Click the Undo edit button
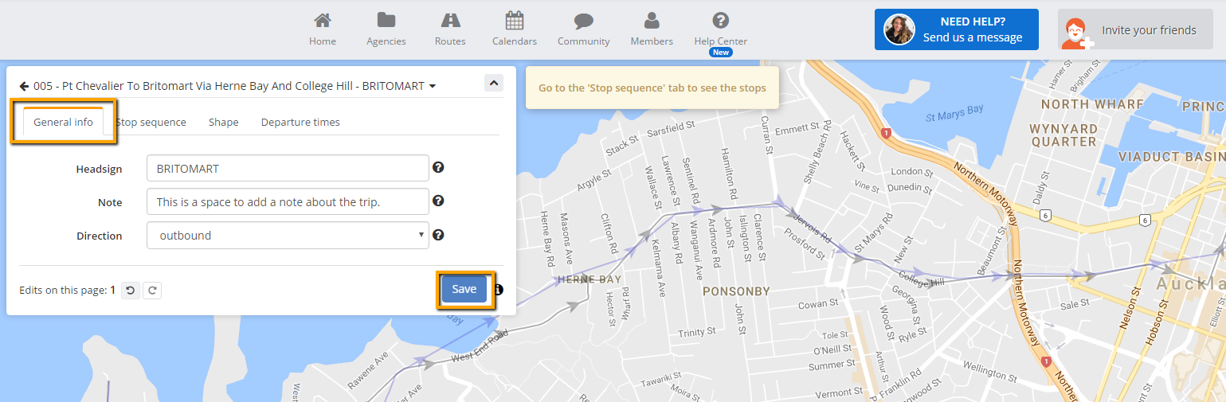Screen dimensions: 1226x402 [131, 291]
